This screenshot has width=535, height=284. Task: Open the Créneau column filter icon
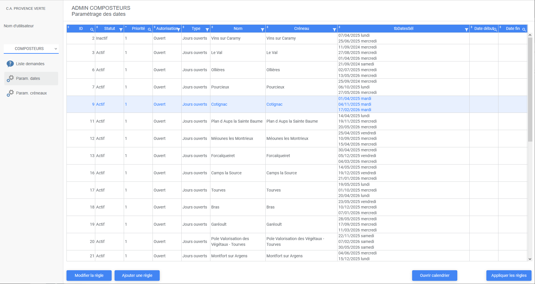[x=334, y=30]
